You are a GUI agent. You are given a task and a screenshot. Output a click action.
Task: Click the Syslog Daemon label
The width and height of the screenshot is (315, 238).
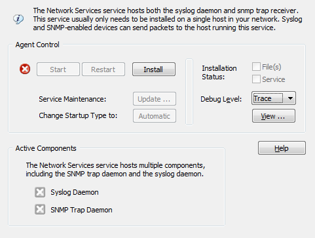pyautogui.click(x=75, y=192)
